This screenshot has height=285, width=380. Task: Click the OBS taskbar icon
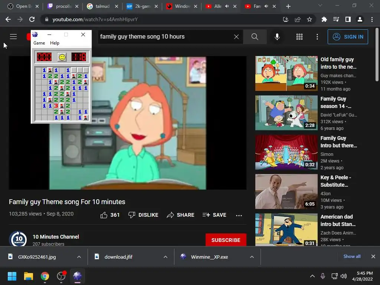click(61, 276)
